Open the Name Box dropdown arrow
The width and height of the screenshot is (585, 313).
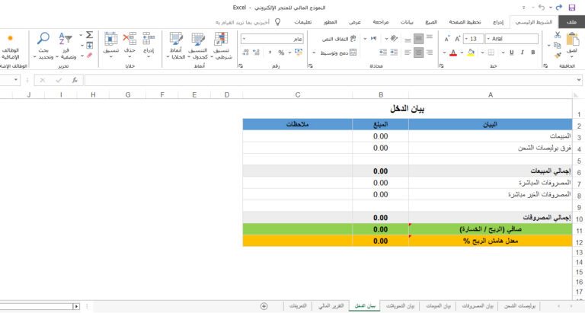pyautogui.click(x=16, y=80)
